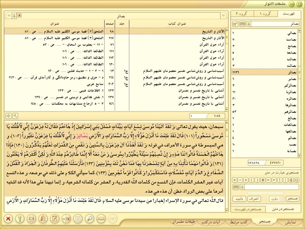Open the جستجو bottom tab
Viewport: 305px width, 229px height.
coord(265,222)
